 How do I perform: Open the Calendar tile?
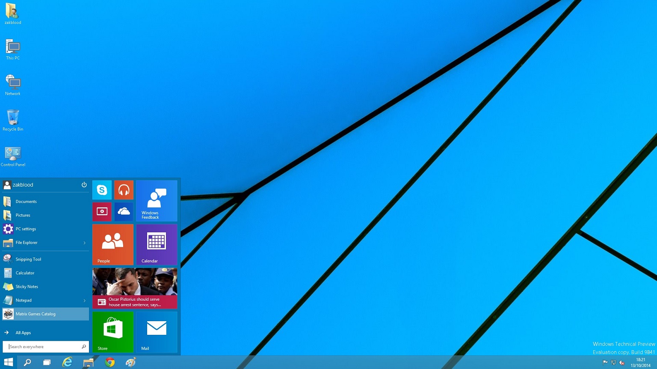pyautogui.click(x=157, y=244)
